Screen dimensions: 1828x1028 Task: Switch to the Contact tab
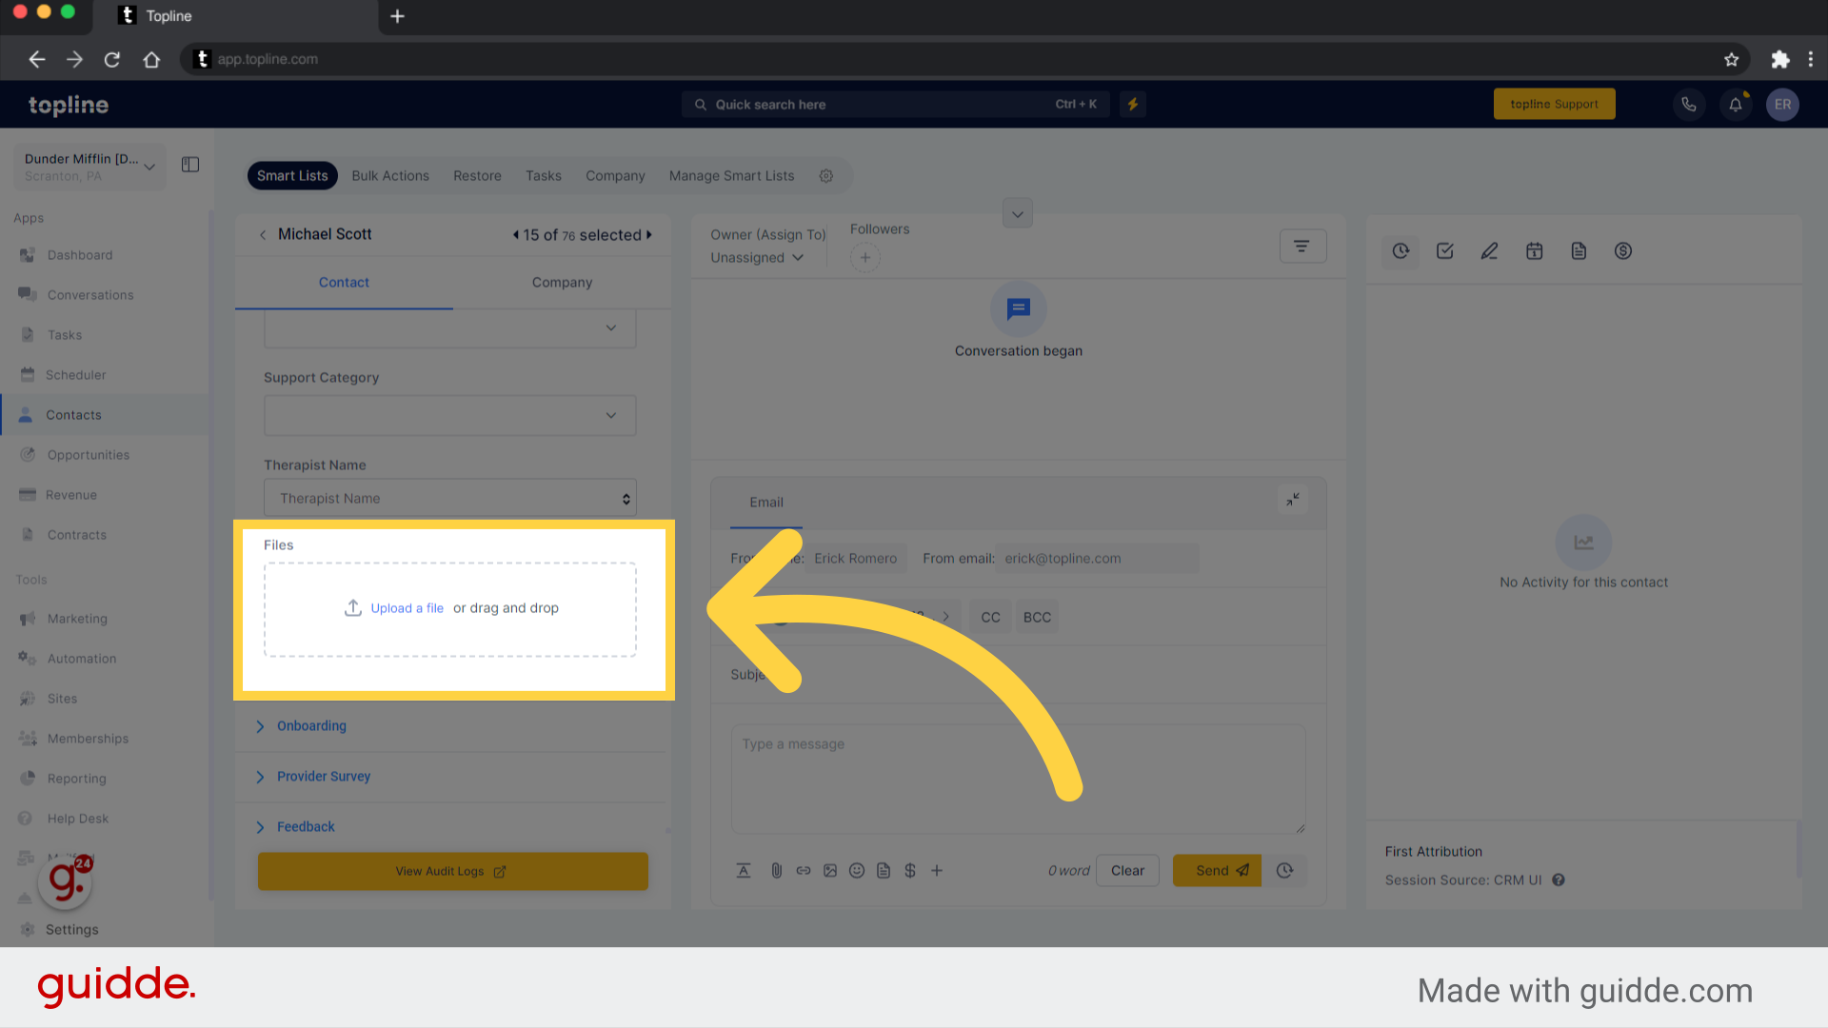pyautogui.click(x=343, y=283)
